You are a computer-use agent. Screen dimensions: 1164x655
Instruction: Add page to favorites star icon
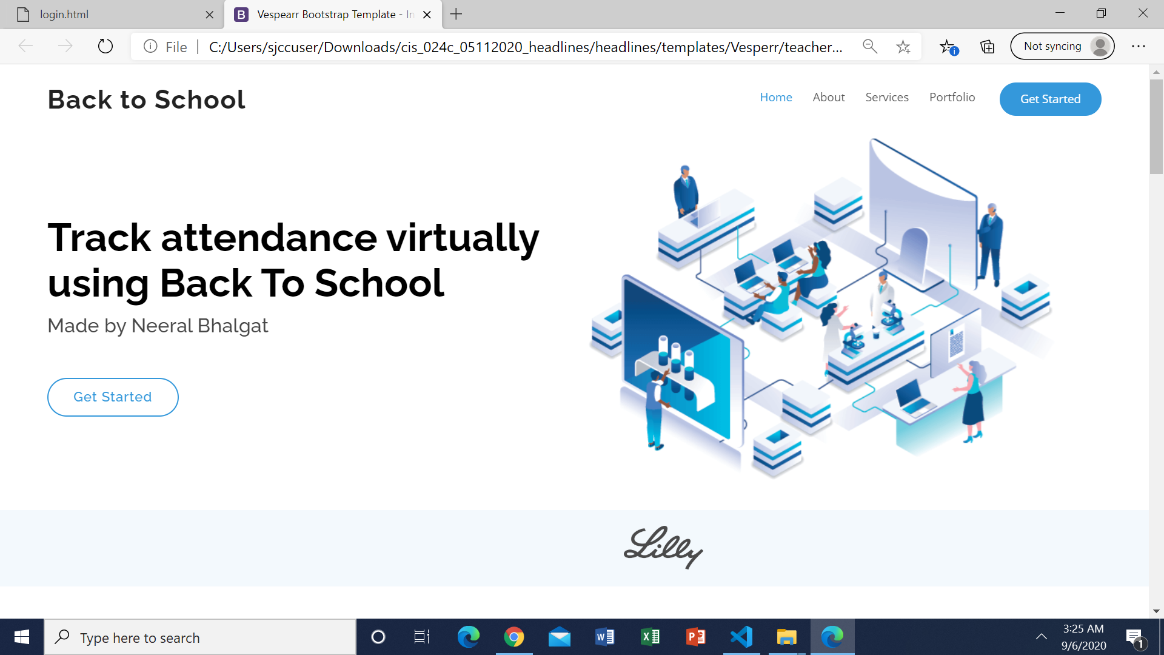[903, 47]
